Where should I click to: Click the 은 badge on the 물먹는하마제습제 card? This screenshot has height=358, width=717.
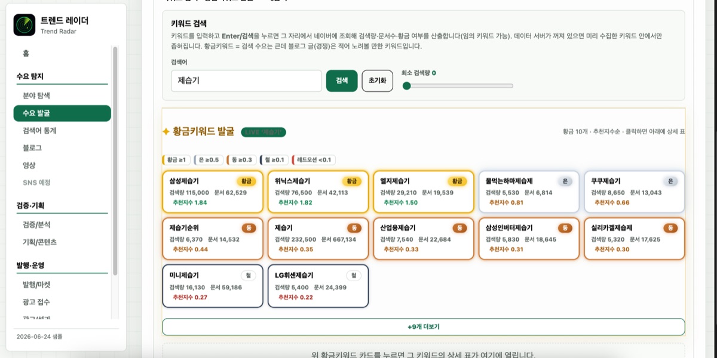[565, 181]
